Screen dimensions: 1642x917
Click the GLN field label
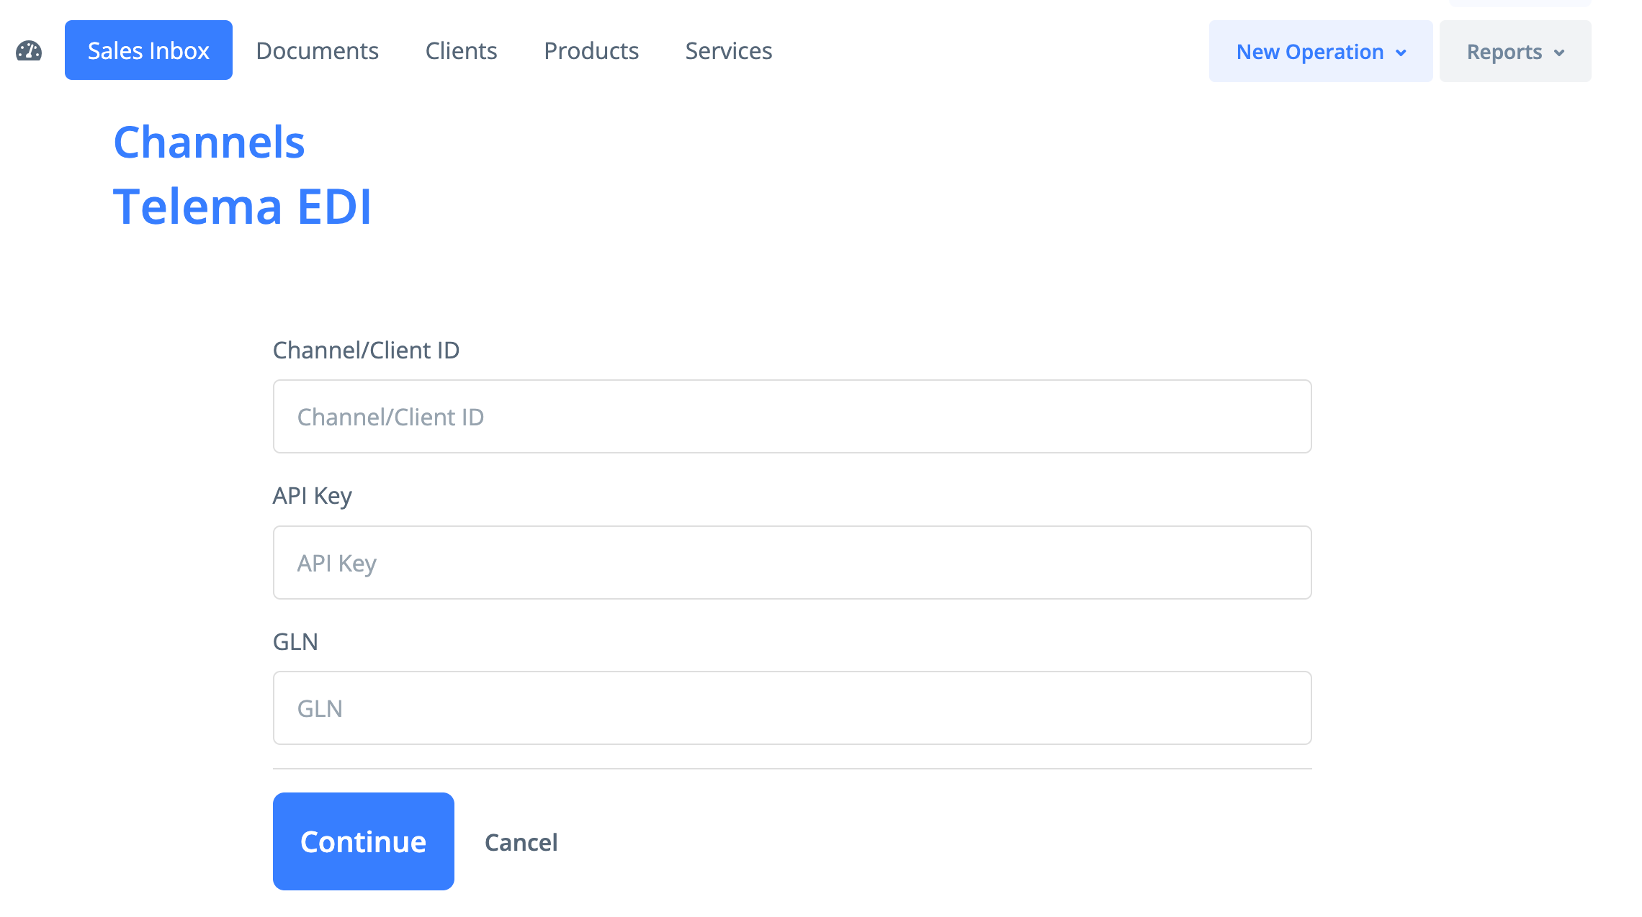295,642
